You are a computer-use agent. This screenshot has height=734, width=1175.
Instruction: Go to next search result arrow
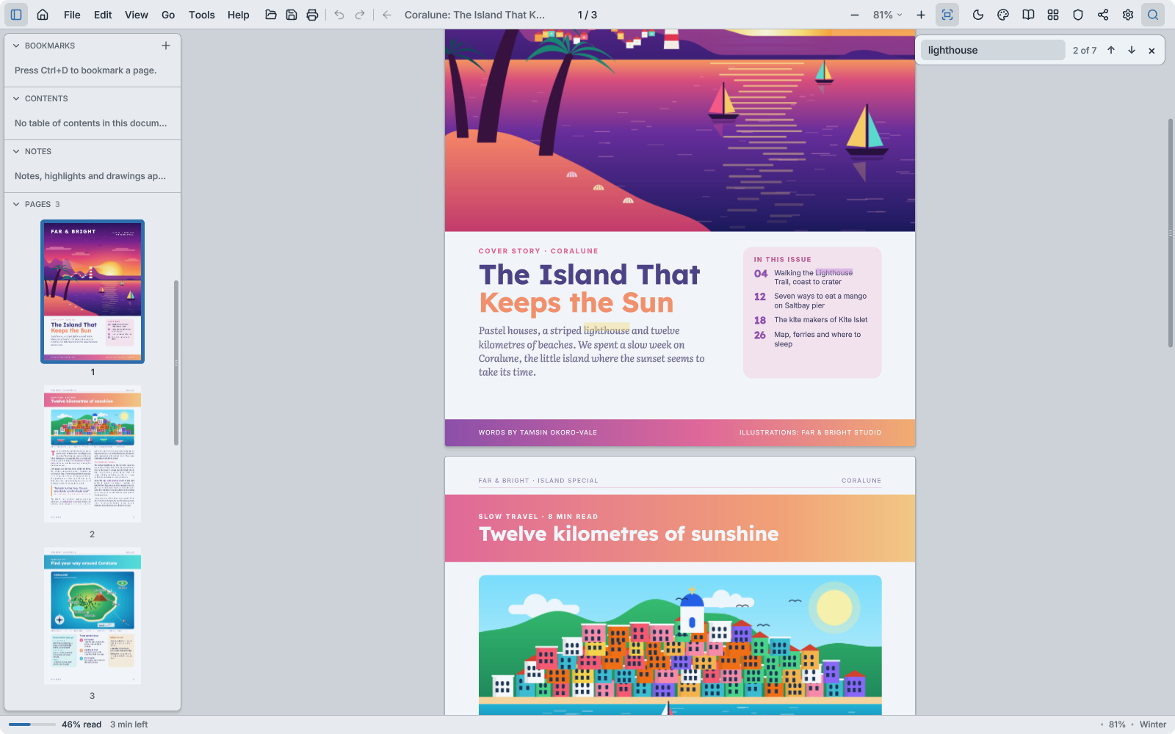point(1132,50)
